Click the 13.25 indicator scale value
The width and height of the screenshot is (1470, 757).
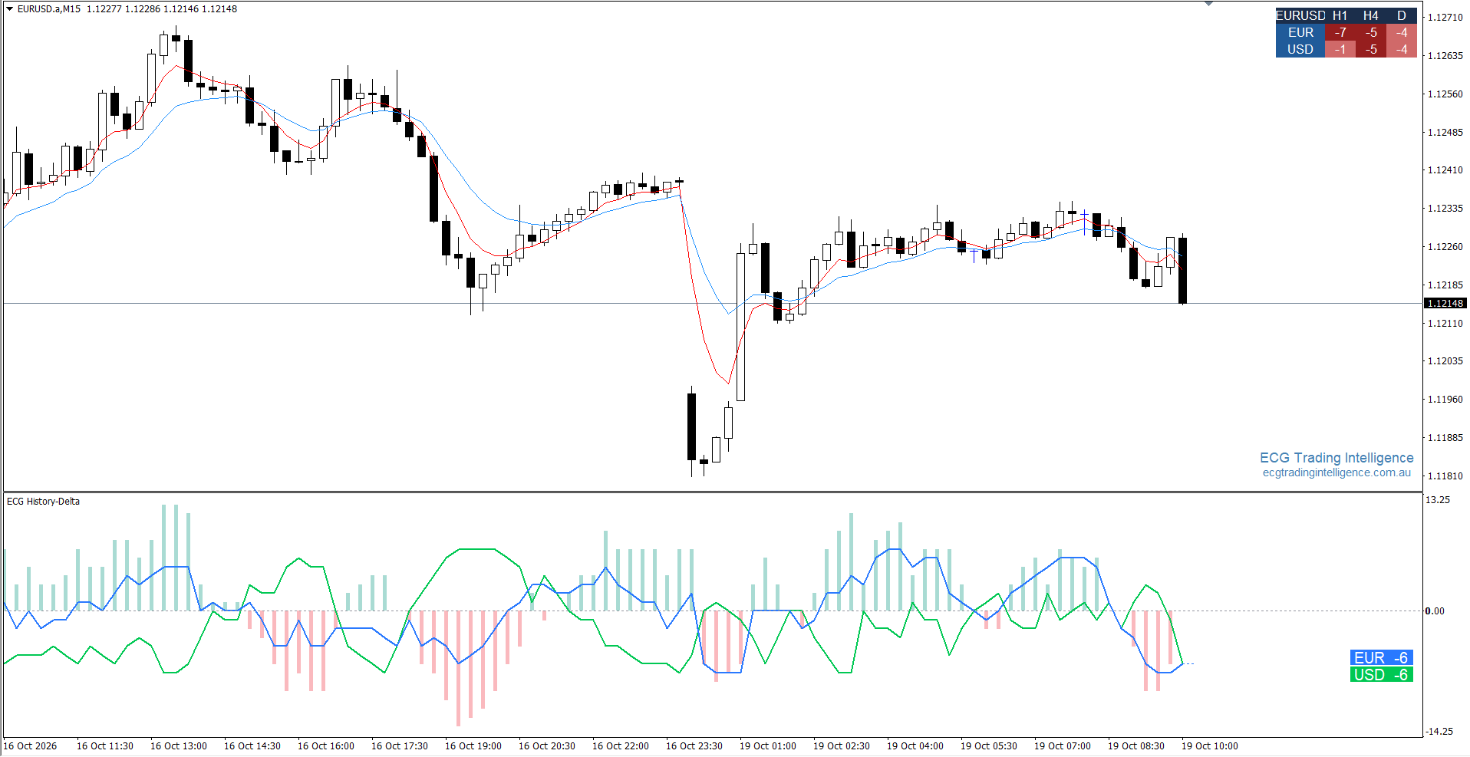tap(1438, 500)
